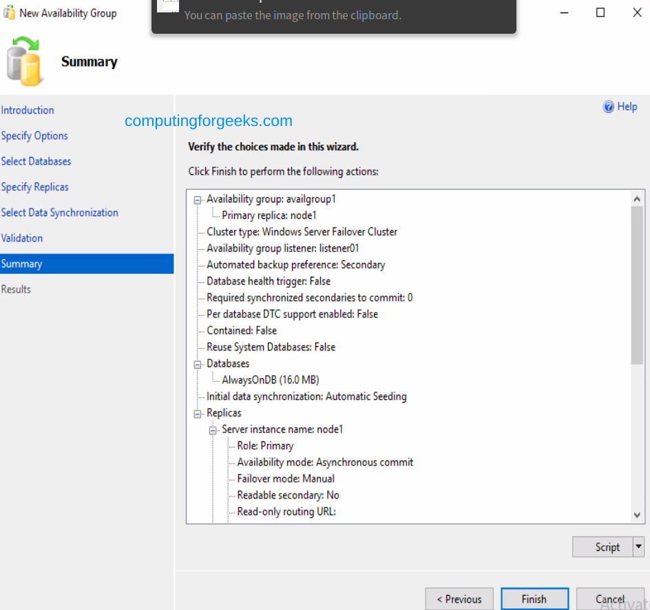The height and width of the screenshot is (610, 650).
Task: Click the clipboard image thumbnail in paste overlay
Action: (x=167, y=6)
